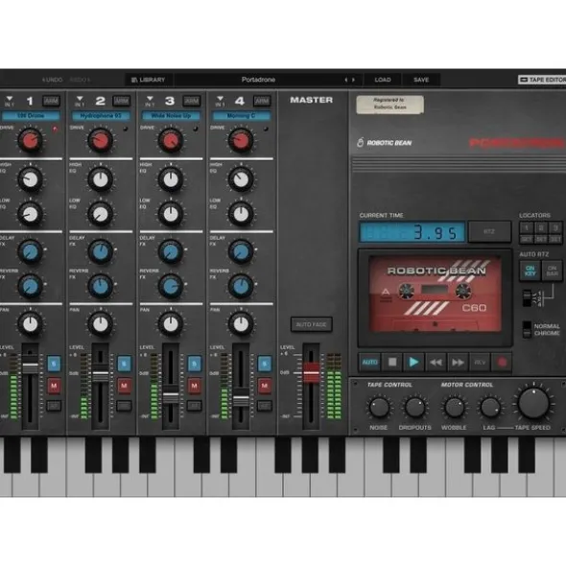The height and width of the screenshot is (567, 566).
Task: Click the Undo button
Action: (x=52, y=80)
